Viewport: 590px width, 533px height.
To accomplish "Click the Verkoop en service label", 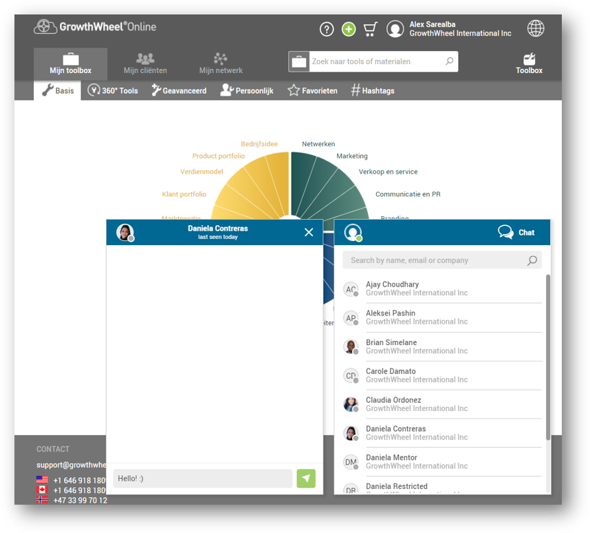I will coord(388,171).
